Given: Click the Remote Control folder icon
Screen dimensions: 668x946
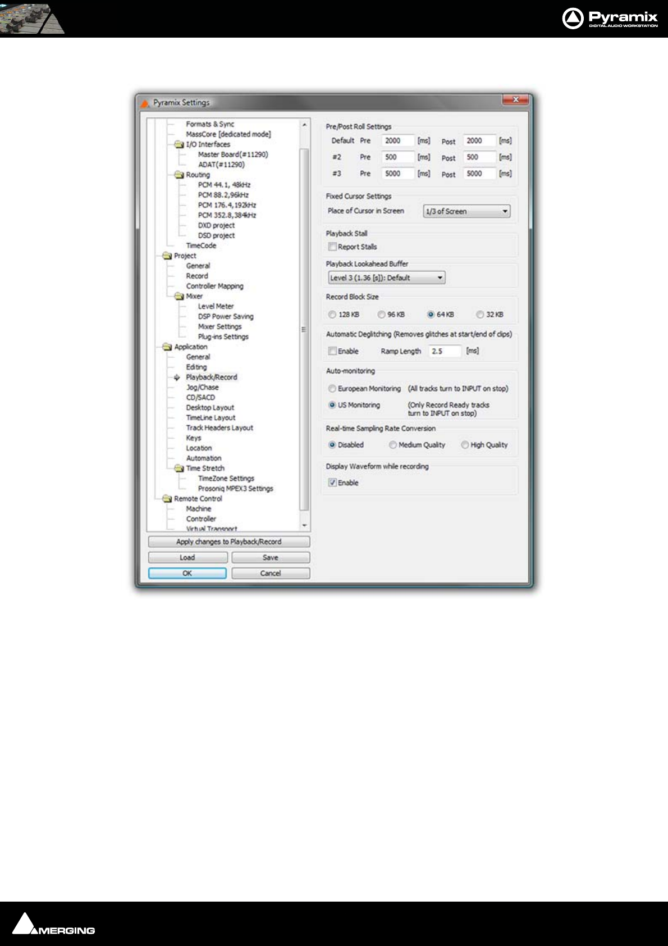Looking at the screenshot, I should [x=167, y=498].
